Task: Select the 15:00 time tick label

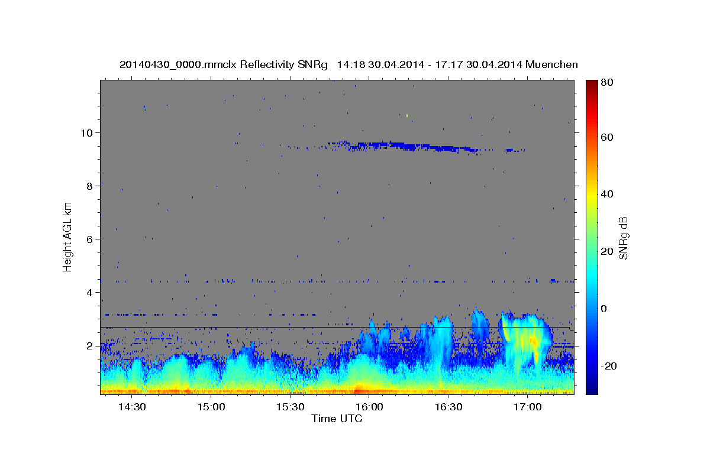Action: pos(211,407)
